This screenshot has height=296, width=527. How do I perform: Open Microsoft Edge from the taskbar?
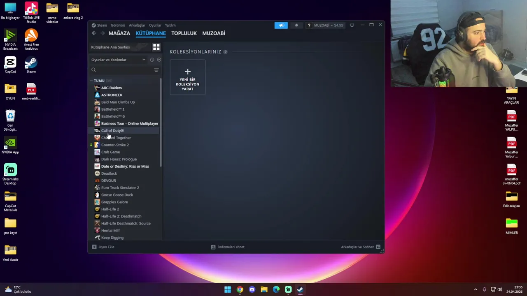[x=276, y=289]
